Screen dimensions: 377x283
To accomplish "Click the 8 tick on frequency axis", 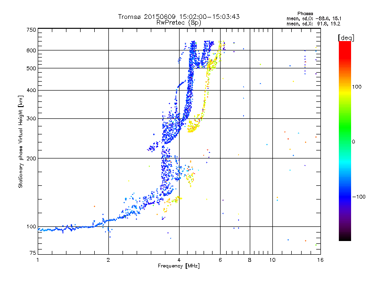I will [x=250, y=260].
